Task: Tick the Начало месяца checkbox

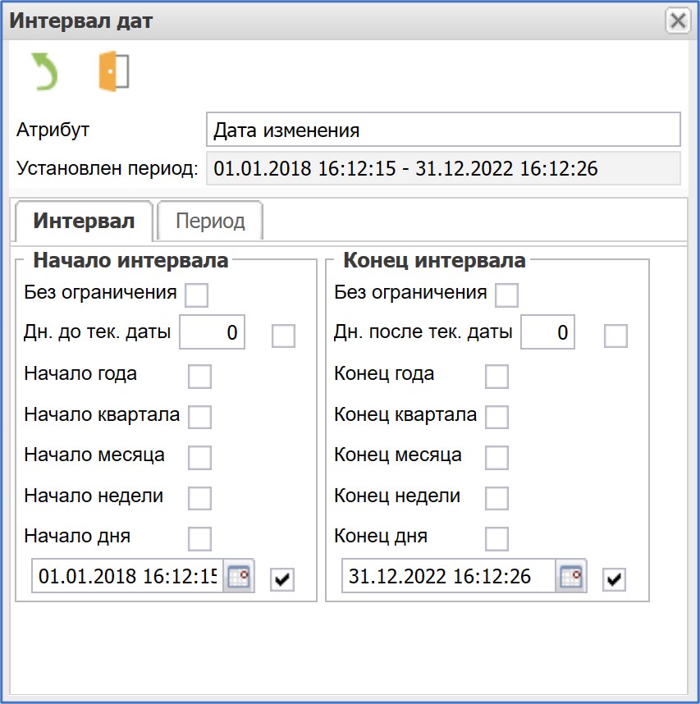Action: tap(199, 457)
